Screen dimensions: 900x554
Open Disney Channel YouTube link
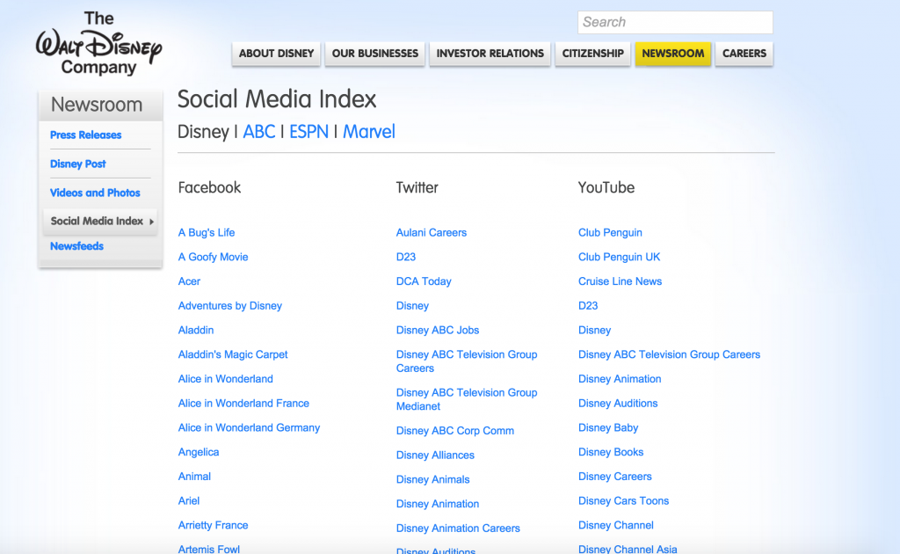[x=616, y=525]
